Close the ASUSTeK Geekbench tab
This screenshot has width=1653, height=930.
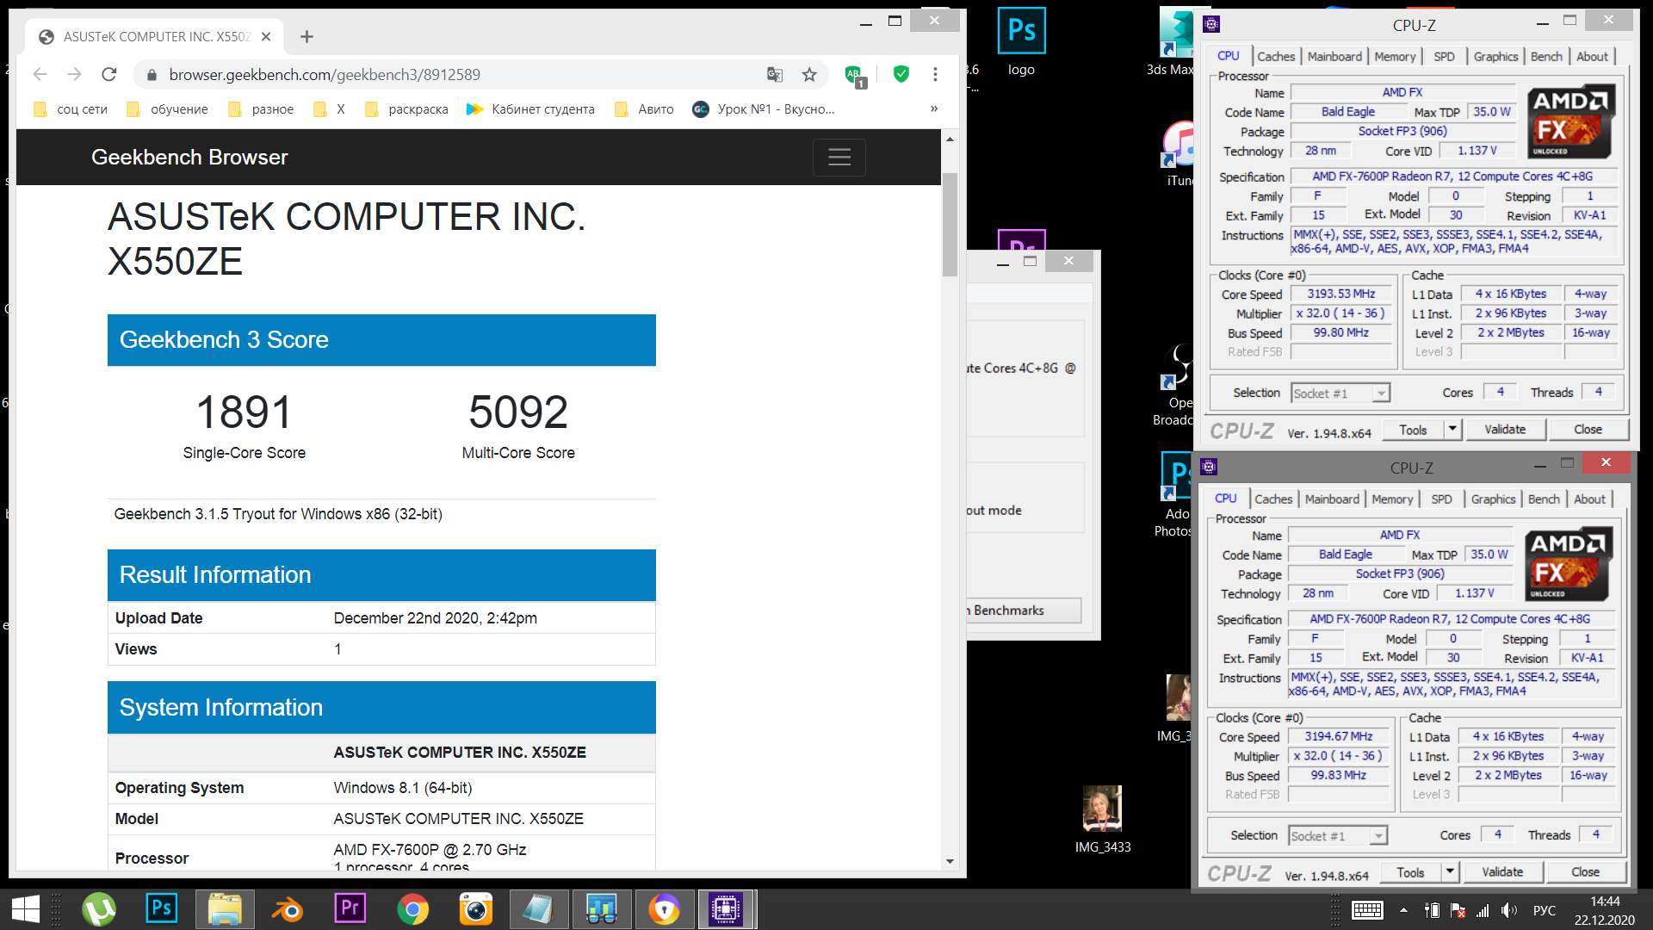266,36
